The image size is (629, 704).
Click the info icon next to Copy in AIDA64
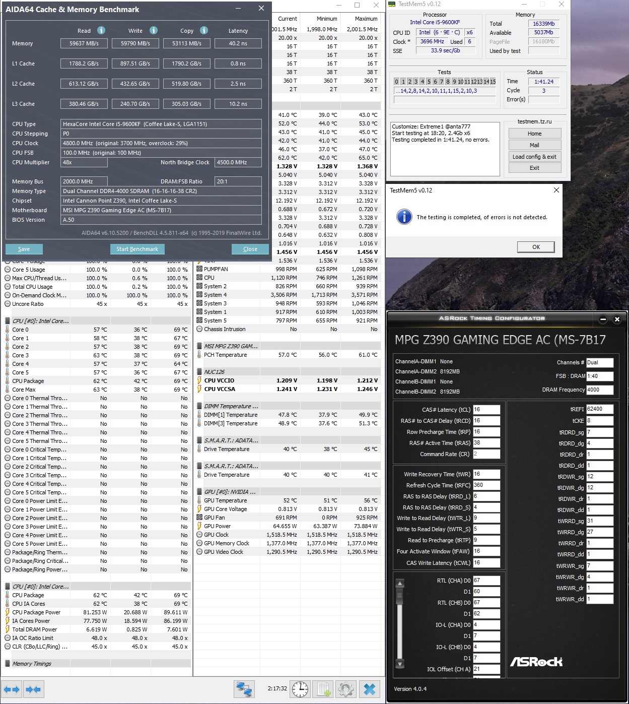(204, 30)
